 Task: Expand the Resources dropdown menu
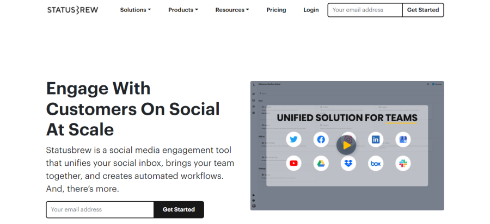pos(232,10)
